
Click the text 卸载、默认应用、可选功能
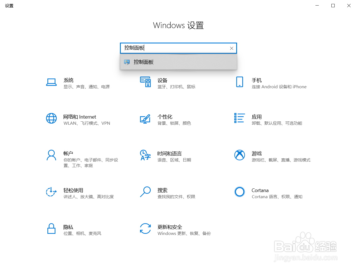point(277,123)
